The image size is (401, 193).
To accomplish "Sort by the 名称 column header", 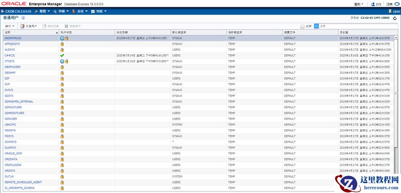I will (31, 32).
